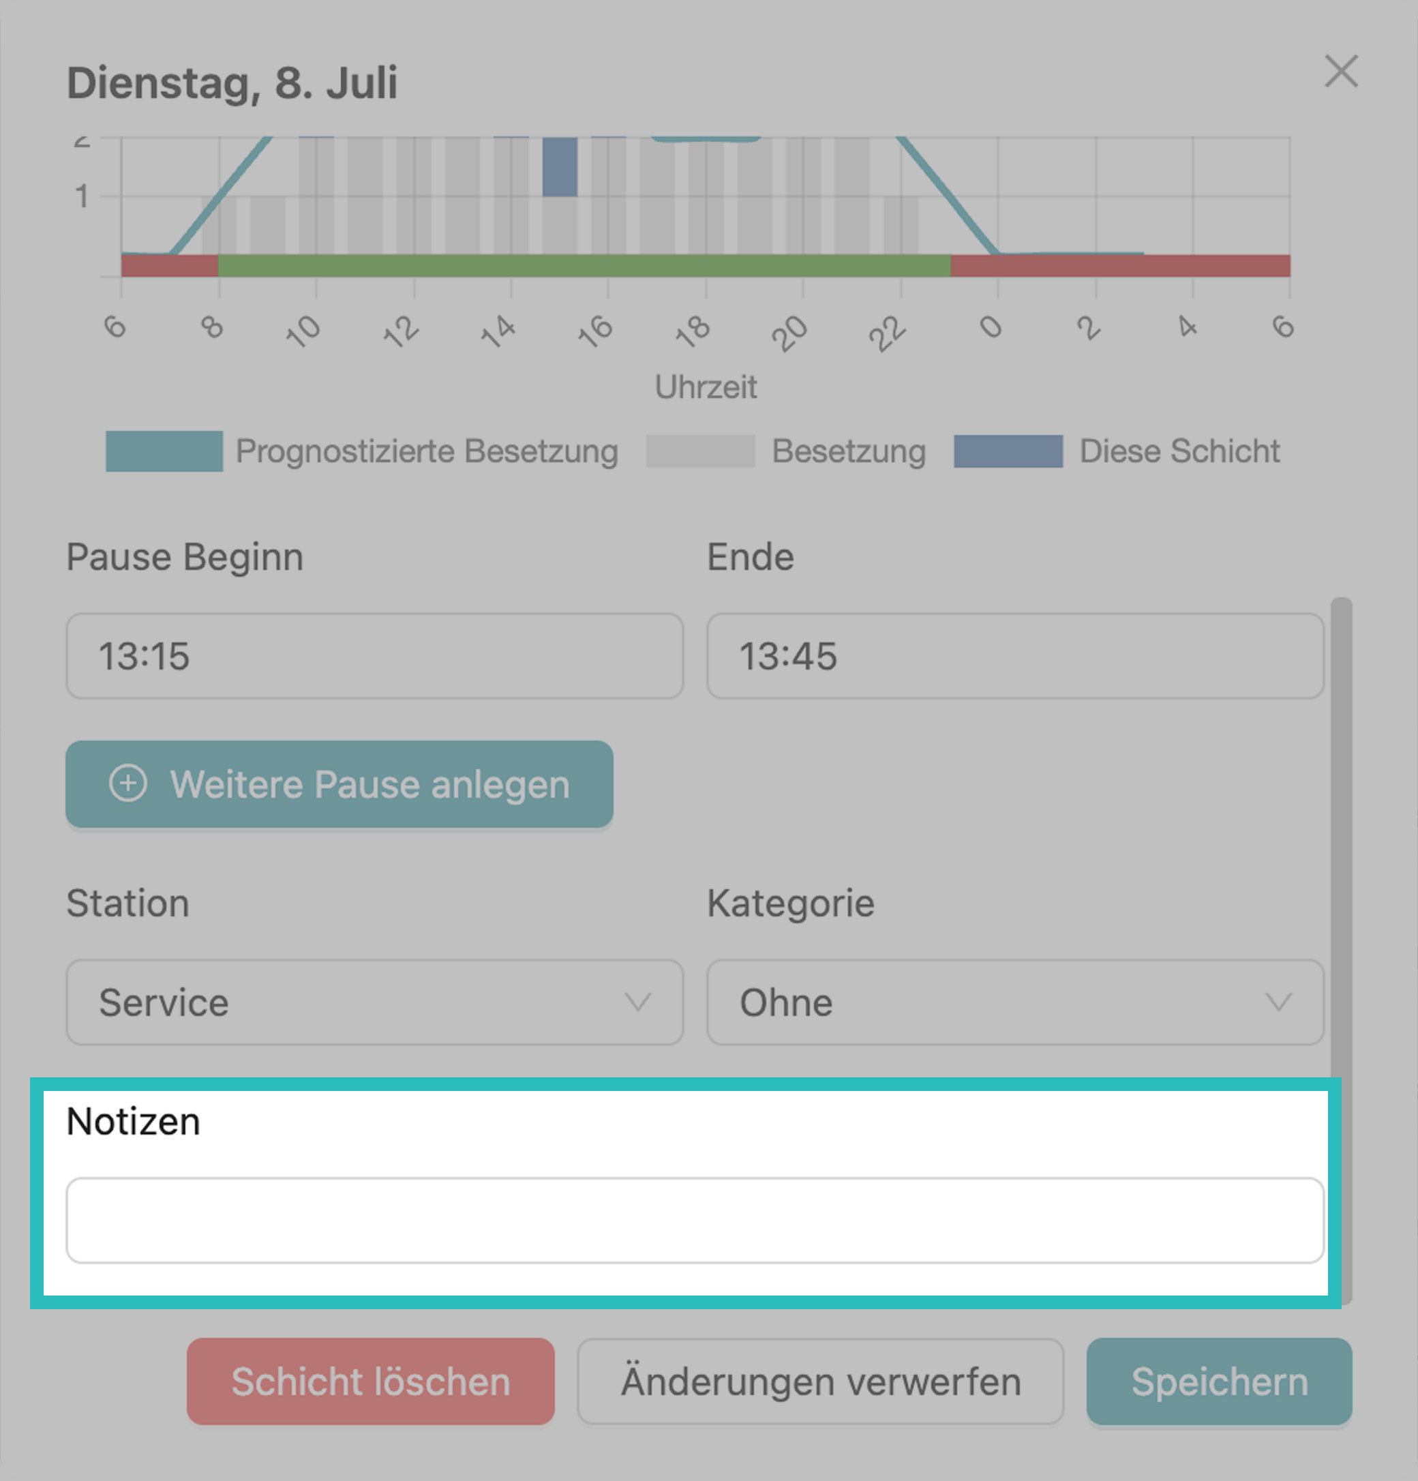Click the Prognostizierte Besetzung legend label

point(427,451)
